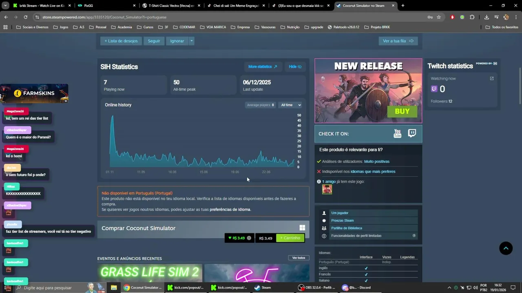
Task: Open the All time range dropdown
Action: pos(291,105)
